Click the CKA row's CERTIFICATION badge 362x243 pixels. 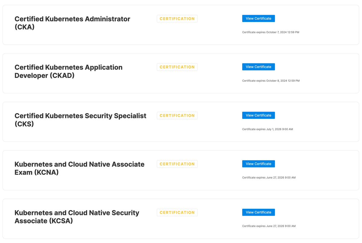(x=177, y=19)
